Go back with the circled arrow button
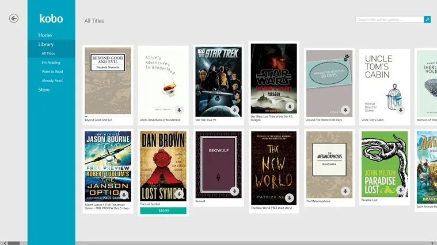This screenshot has height=245, width=437. point(14,18)
